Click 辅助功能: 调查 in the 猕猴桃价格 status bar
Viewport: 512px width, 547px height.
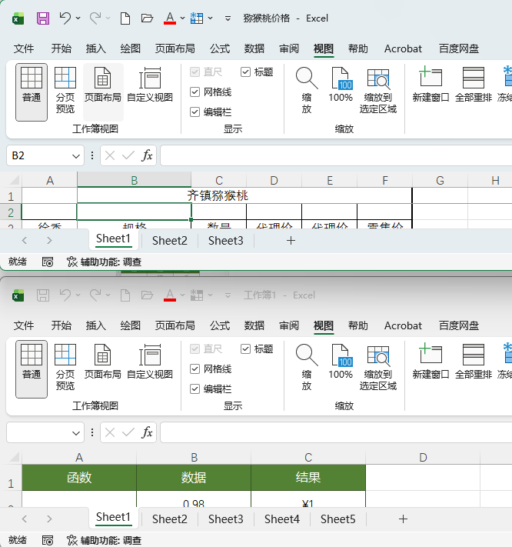[105, 262]
